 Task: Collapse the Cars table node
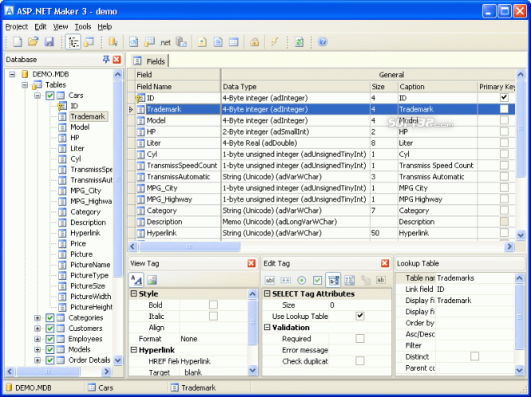38,96
